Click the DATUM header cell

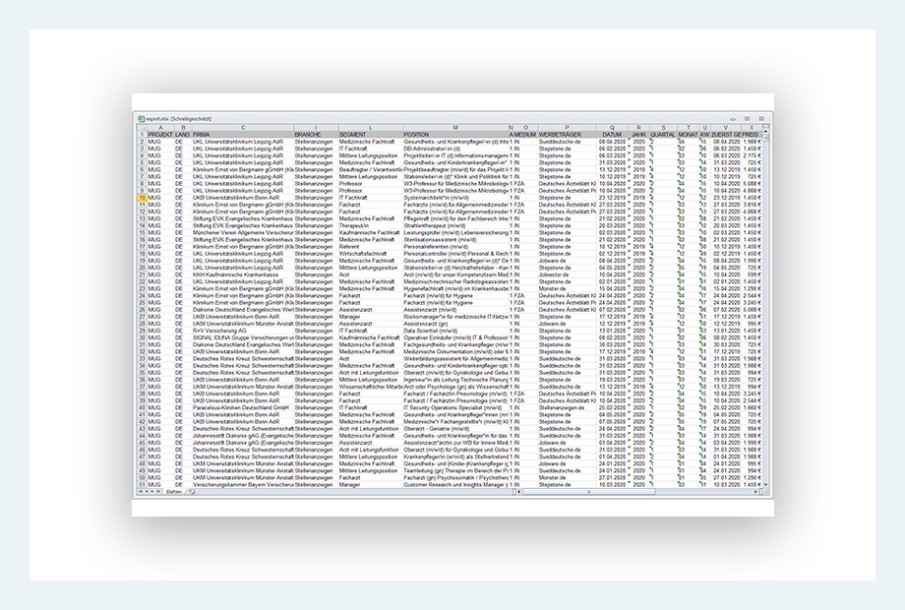pos(612,135)
